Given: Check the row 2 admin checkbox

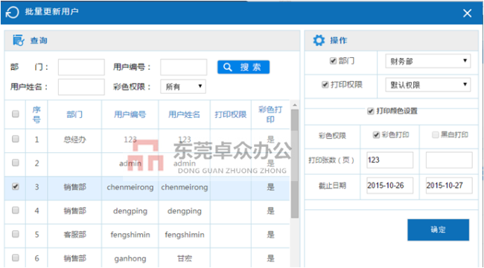Looking at the screenshot, I should pyautogui.click(x=15, y=163).
